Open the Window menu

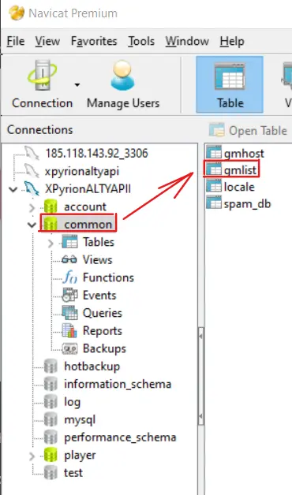(x=187, y=41)
